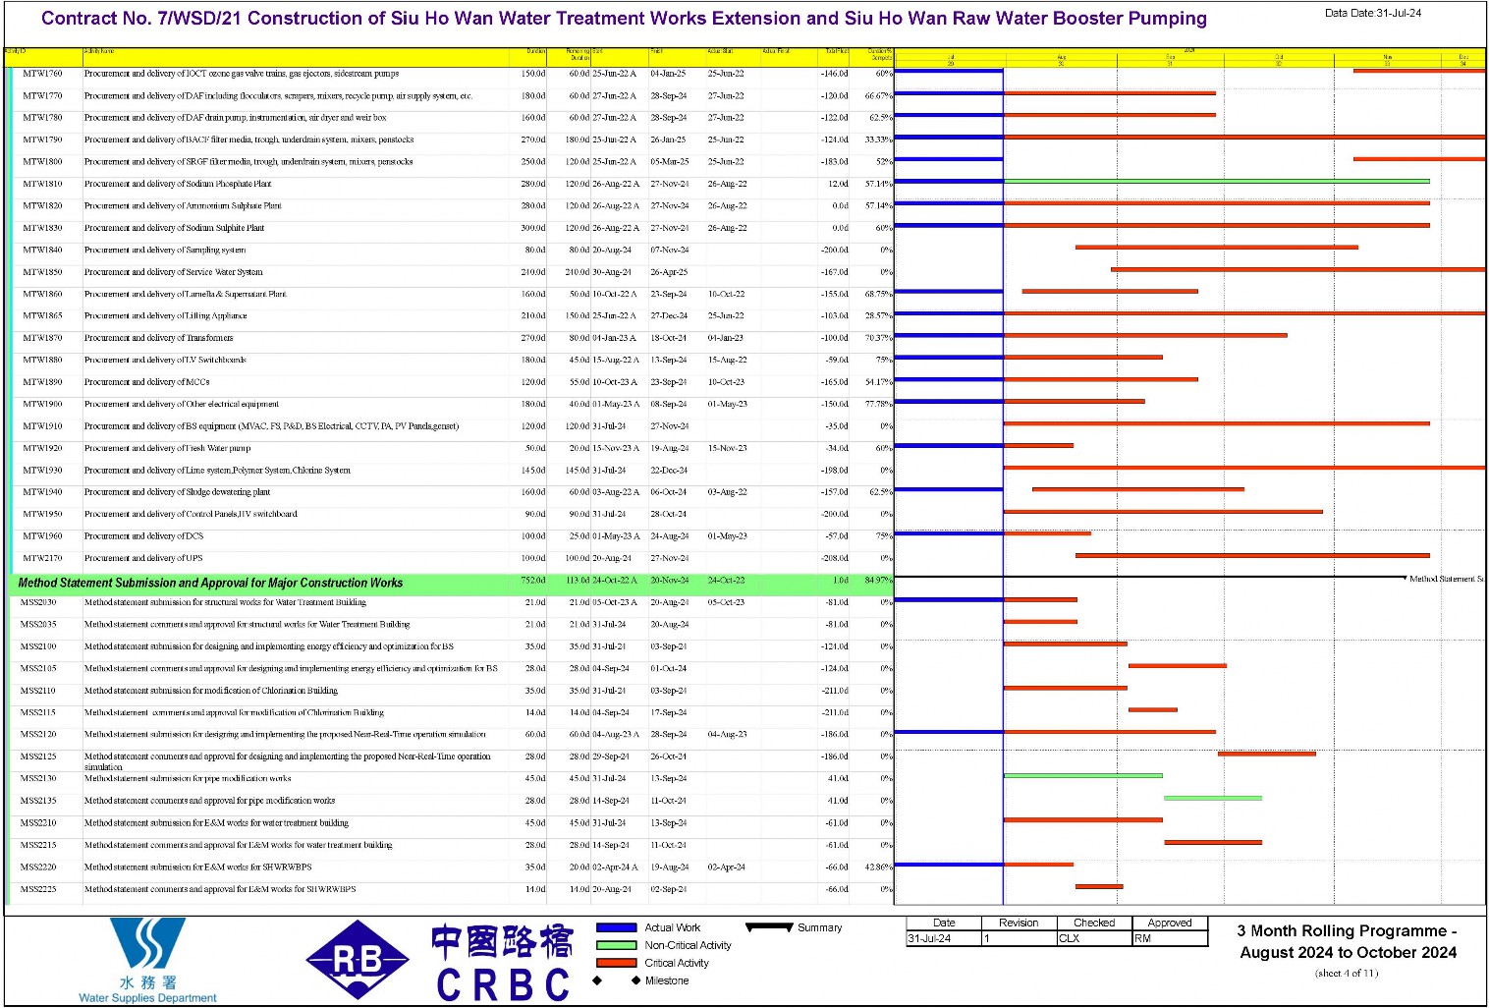The height and width of the screenshot is (1008, 1489).
Task: Click activity ID MSS2220
Action: [38, 868]
